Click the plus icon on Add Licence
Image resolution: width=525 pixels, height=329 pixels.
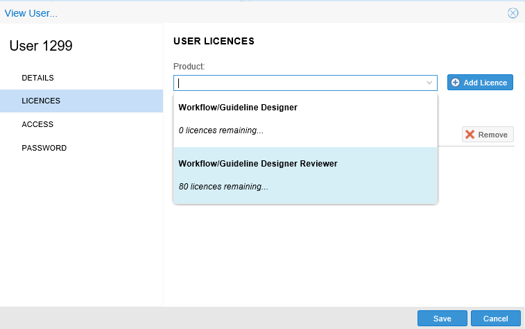(456, 83)
